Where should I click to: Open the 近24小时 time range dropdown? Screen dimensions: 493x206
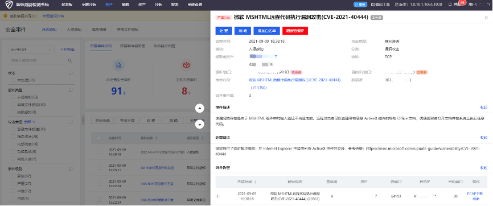31,50
